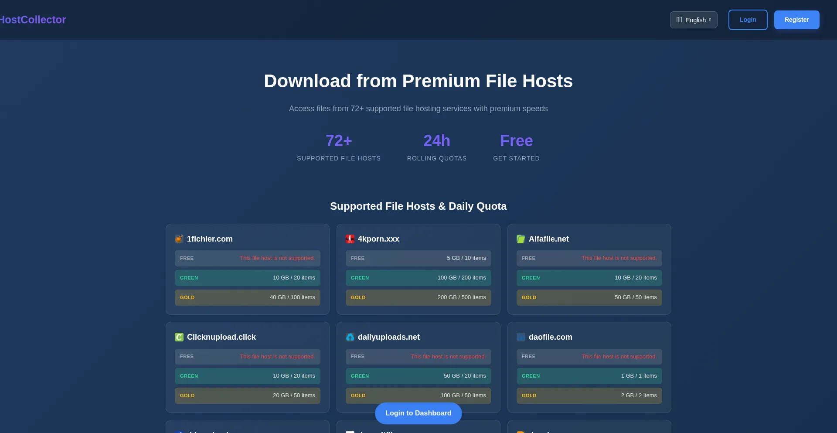Click Alfafile.net GOLD 50 GB / 50 items row
The width and height of the screenshot is (837, 433).
pyautogui.click(x=589, y=297)
